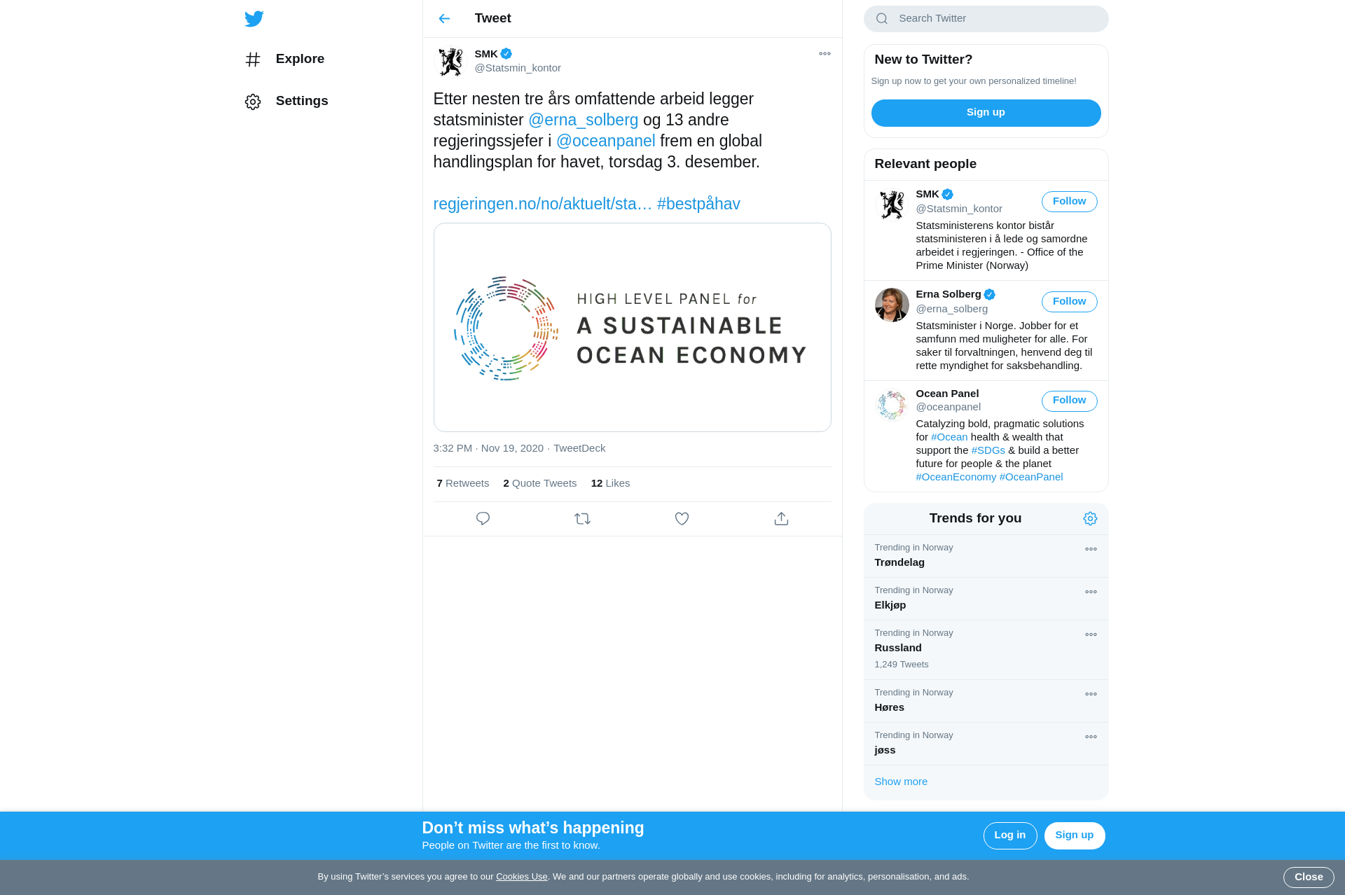This screenshot has height=895, width=1345.
Task: Follow SMK in Relevant people
Action: (1069, 202)
